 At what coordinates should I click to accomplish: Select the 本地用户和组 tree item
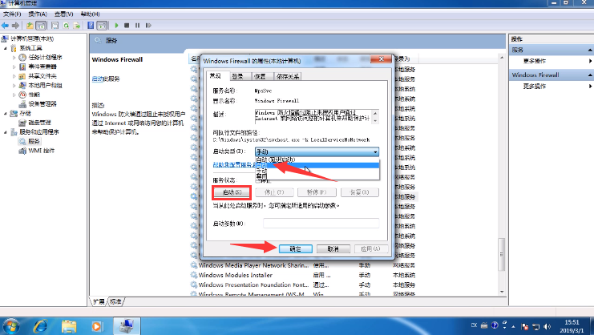(x=45, y=86)
